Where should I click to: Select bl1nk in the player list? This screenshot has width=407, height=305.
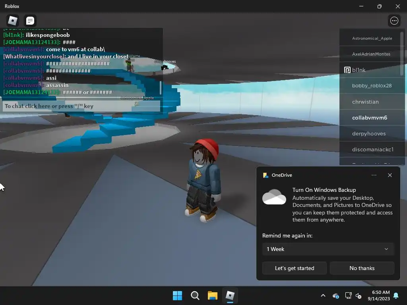click(372, 70)
